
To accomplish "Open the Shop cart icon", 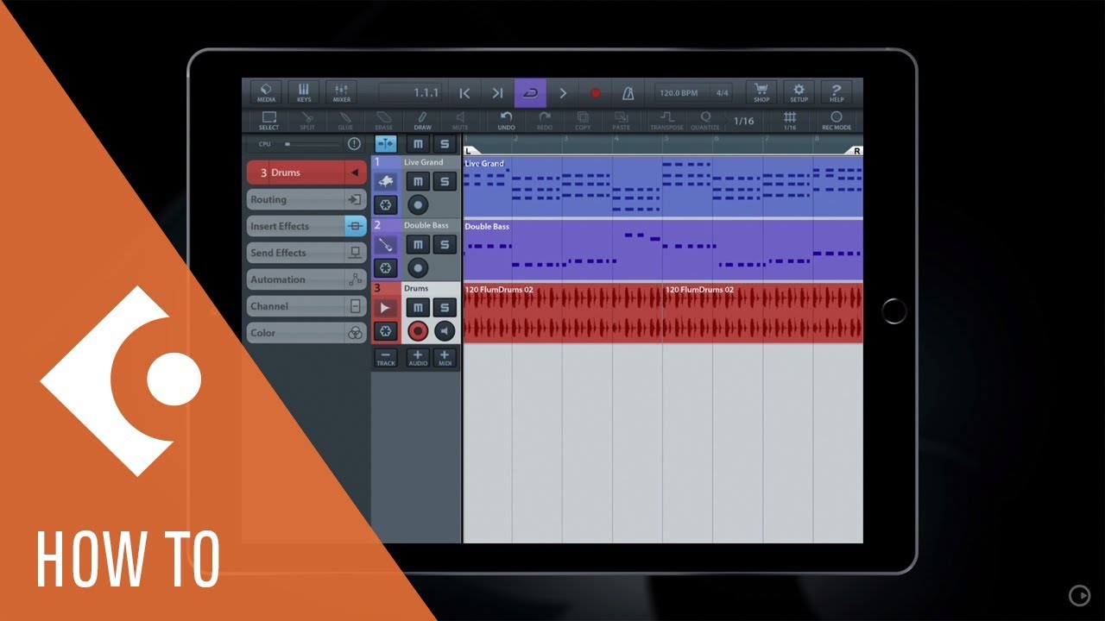I will (761, 92).
